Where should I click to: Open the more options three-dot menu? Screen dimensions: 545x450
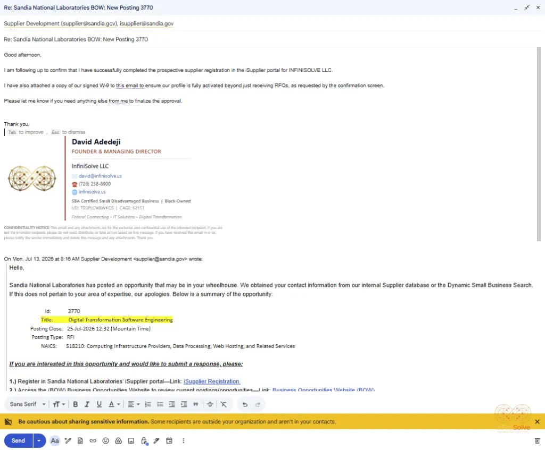[x=183, y=440]
